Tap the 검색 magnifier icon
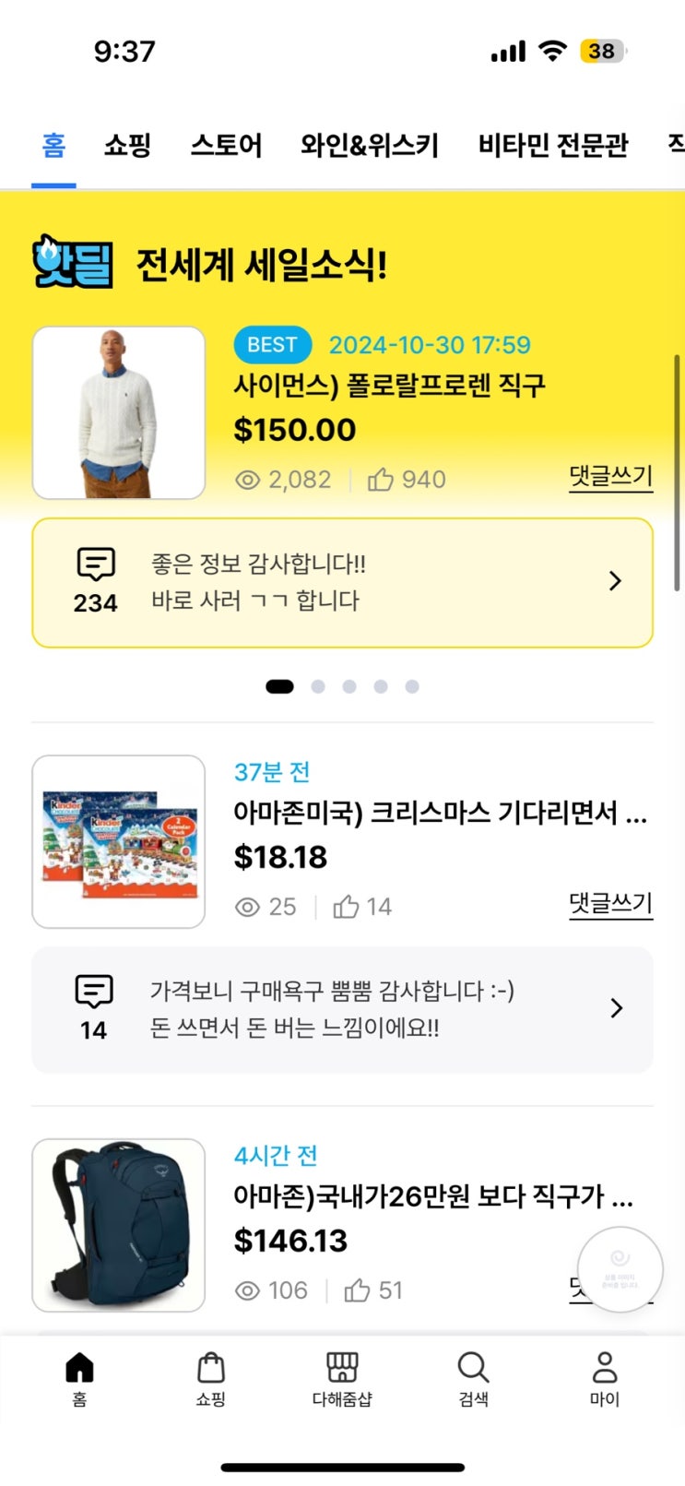The image size is (685, 1486). (473, 1367)
